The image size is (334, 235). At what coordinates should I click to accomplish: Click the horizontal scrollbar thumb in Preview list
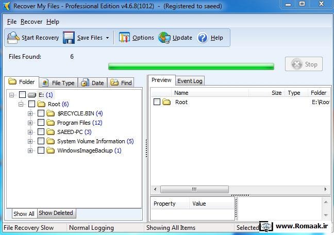click(194, 189)
